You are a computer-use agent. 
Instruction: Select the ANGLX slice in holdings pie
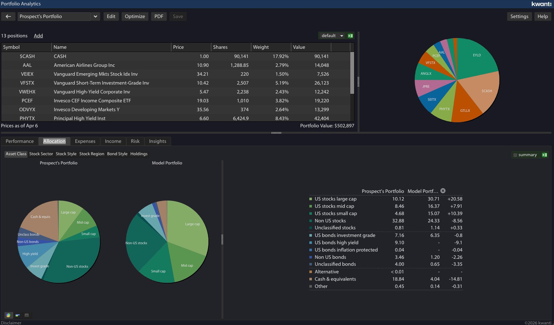pos(427,73)
